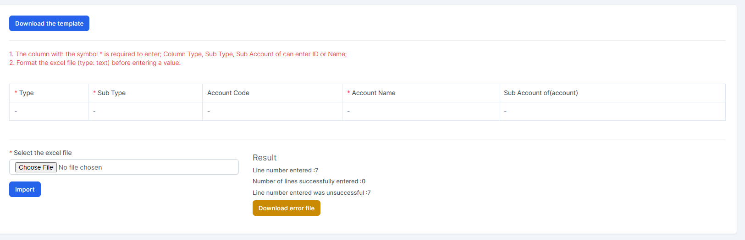The height and width of the screenshot is (240, 745).
Task: Click the empty cell under Sub Type
Action: coord(145,111)
